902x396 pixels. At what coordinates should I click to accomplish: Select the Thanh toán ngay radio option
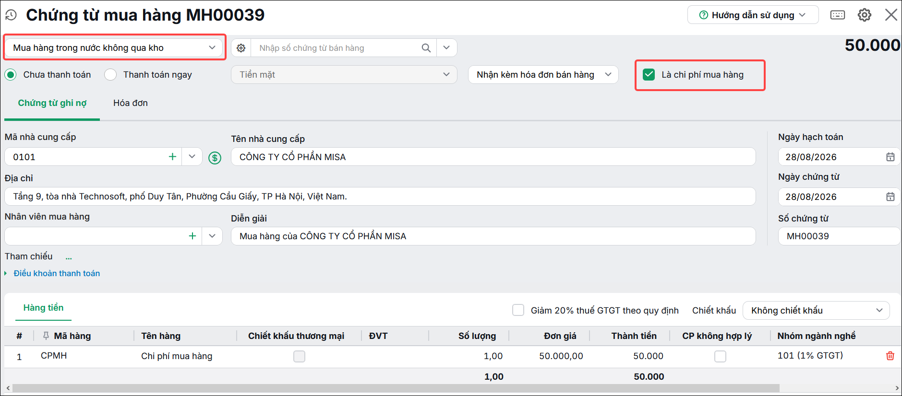pos(110,75)
